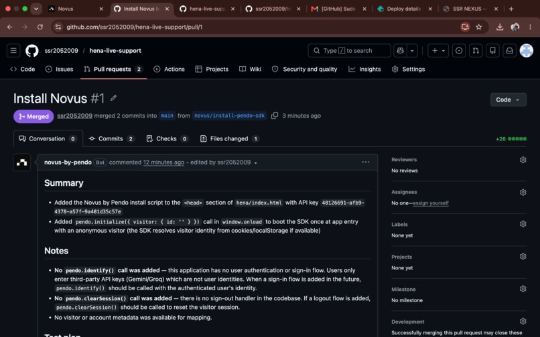The height and width of the screenshot is (337, 540).
Task: Open the Wiki tab
Action: coord(251,69)
